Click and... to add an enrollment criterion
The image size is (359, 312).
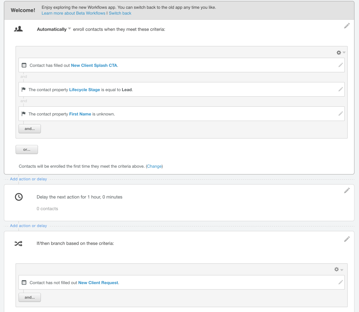click(29, 128)
